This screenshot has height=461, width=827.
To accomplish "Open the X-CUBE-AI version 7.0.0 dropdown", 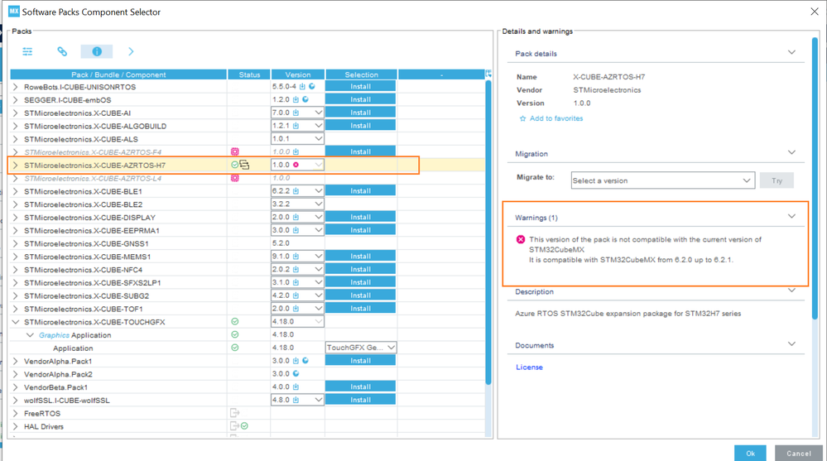I will [x=319, y=113].
